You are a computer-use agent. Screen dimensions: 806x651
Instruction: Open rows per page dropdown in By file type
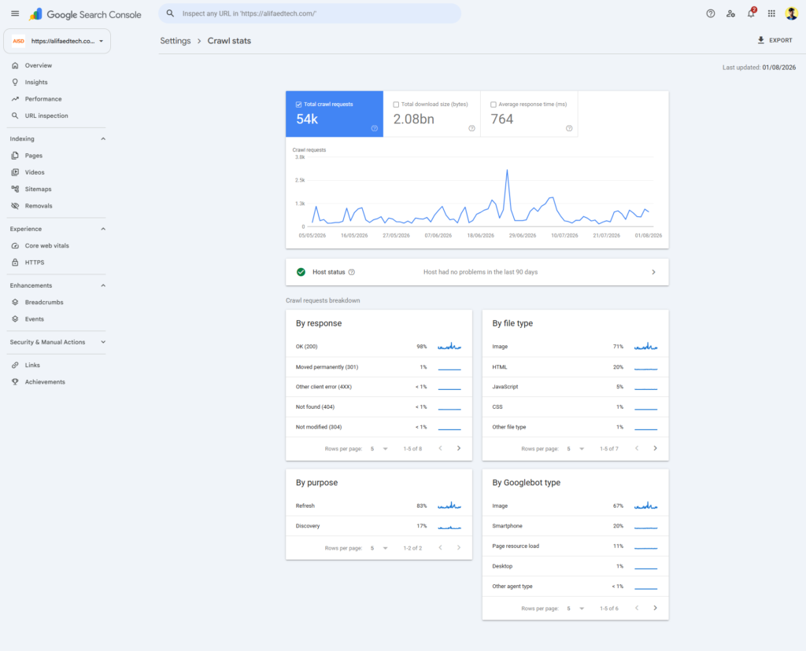(x=575, y=449)
